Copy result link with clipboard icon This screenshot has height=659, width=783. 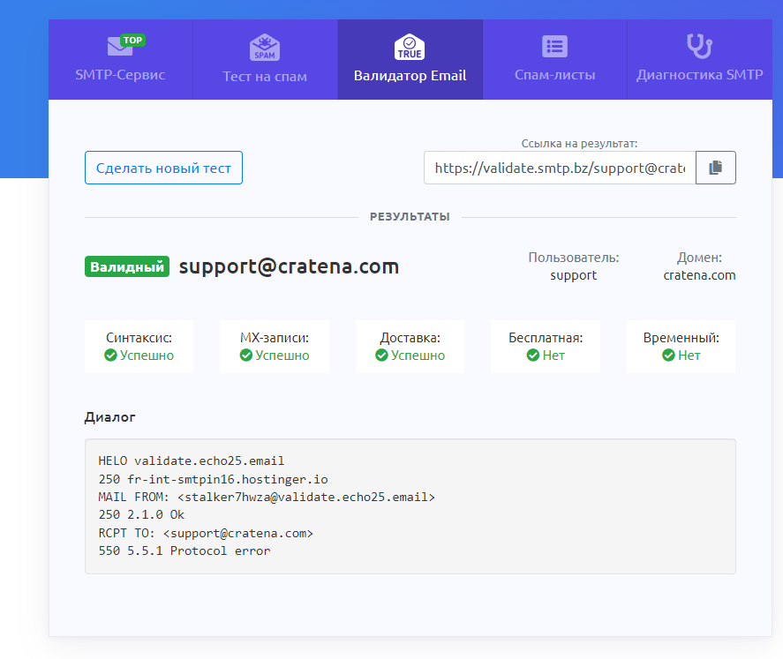tap(716, 168)
